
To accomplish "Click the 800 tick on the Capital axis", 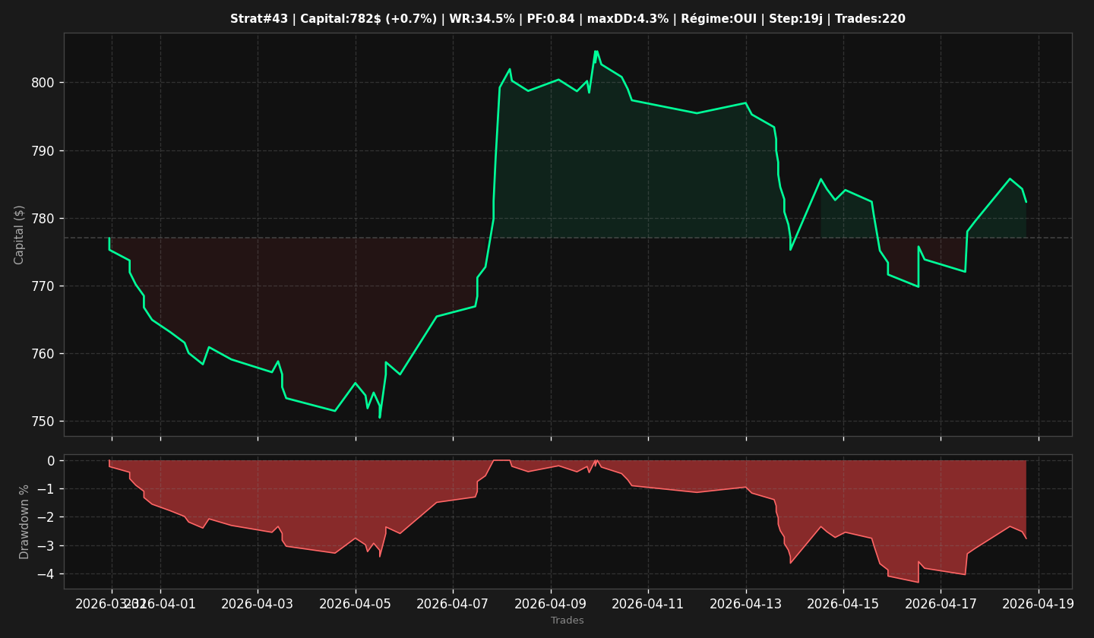I will pos(42,83).
